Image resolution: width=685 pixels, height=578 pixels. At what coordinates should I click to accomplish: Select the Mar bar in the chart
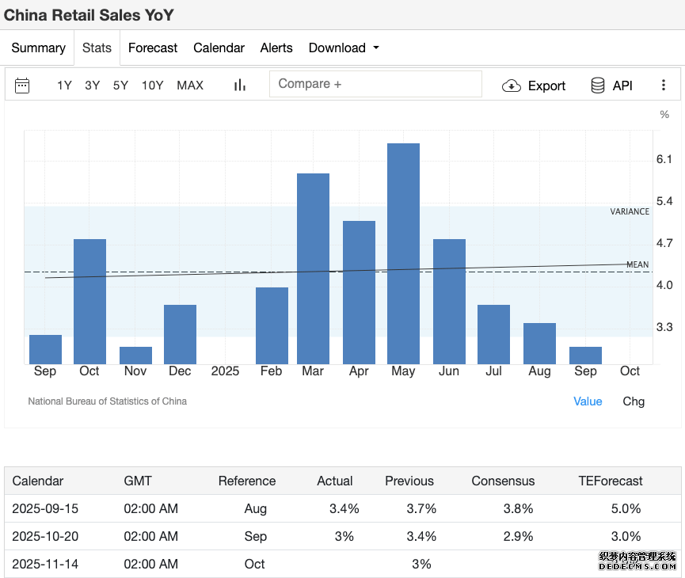pos(314,268)
